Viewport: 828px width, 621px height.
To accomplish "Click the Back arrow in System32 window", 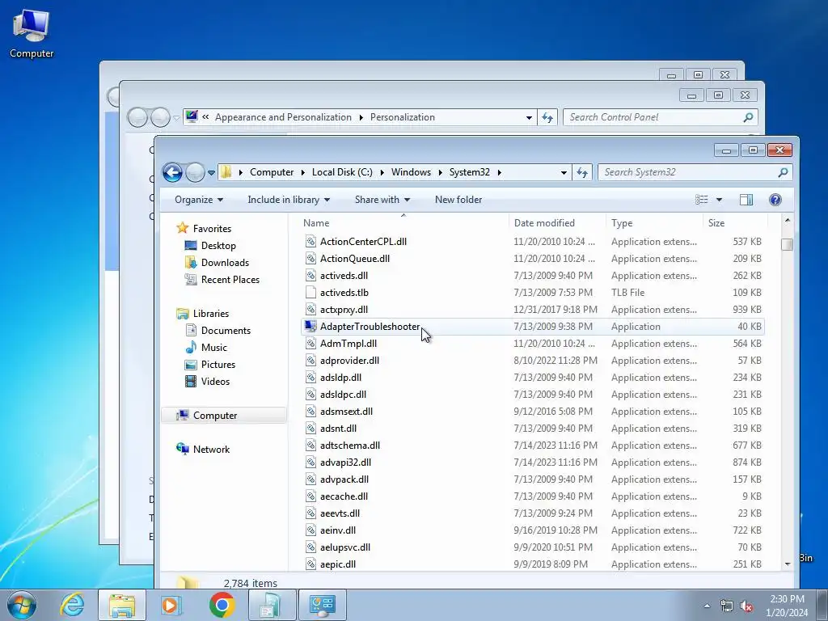I will 172,172.
